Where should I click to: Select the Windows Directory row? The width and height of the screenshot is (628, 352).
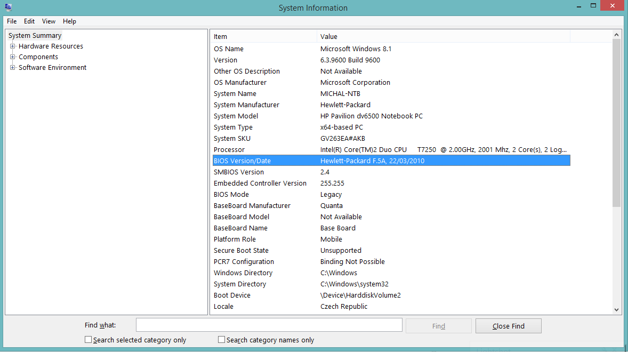pos(391,273)
